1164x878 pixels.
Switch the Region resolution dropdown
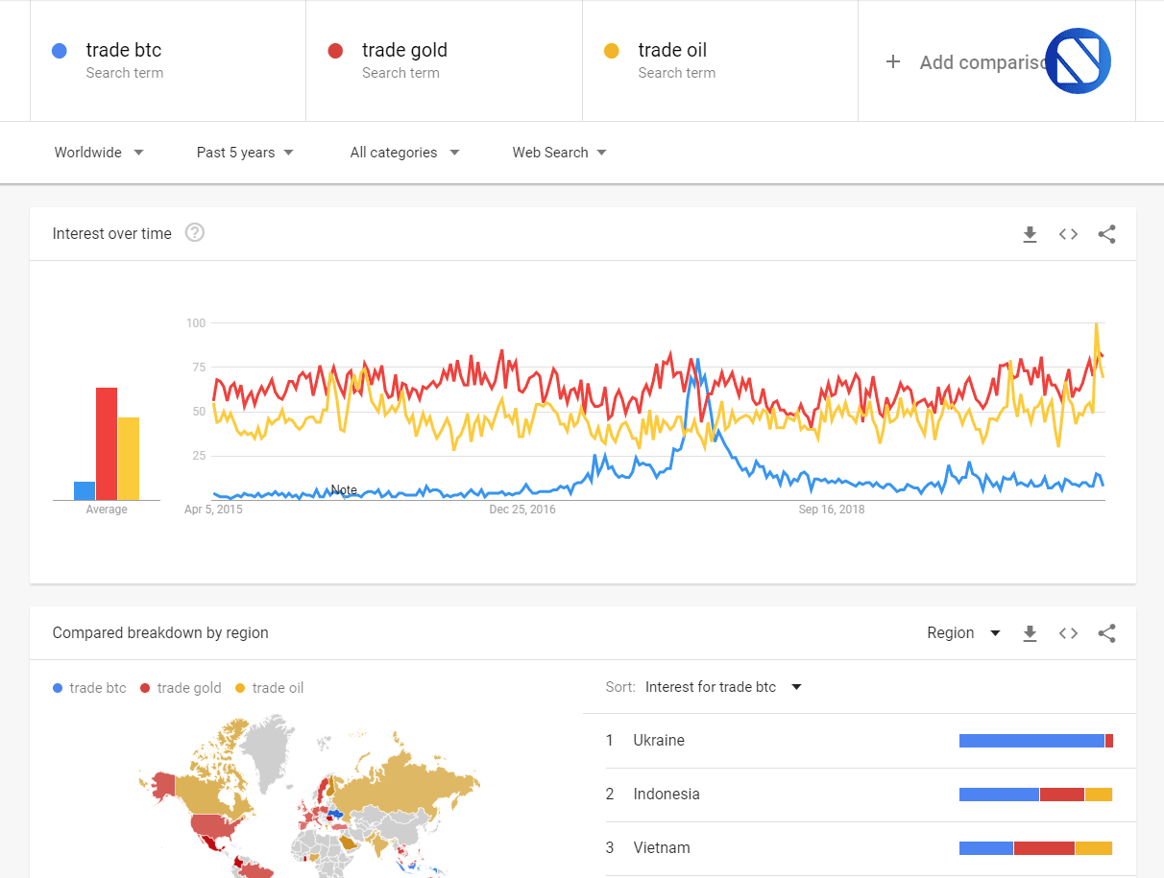963,633
